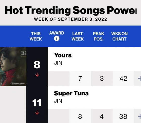
Task: Click the Peak Pos. column header
Action: (x=98, y=36)
